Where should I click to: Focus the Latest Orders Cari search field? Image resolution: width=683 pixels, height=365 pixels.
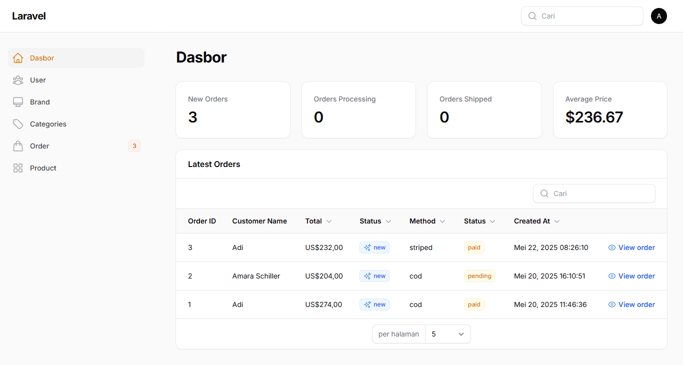click(594, 193)
